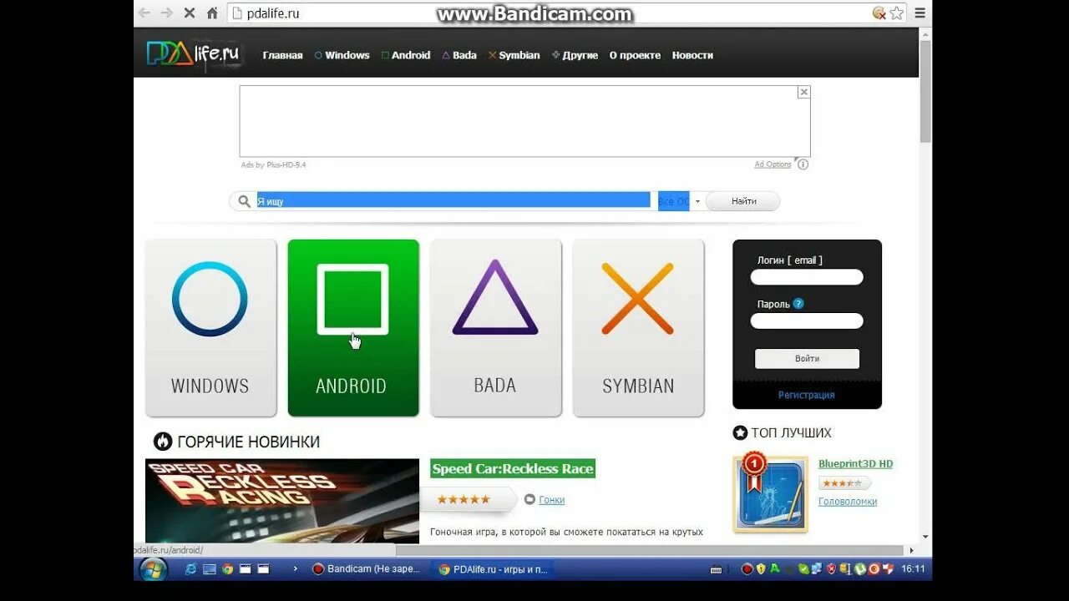Click the PDAlife.ru site logo
The height and width of the screenshot is (601, 1069).
194,54
